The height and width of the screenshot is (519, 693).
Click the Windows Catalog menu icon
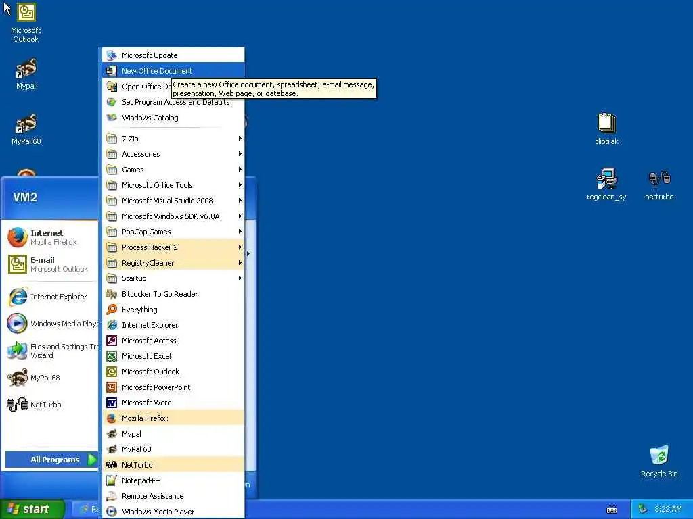coord(112,118)
